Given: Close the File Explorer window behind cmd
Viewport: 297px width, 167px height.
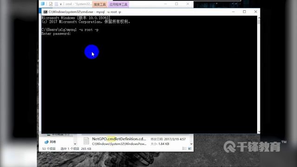Looking at the screenshot, I should [187, 4].
